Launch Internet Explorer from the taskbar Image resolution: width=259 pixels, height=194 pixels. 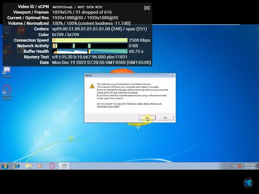pyautogui.click(x=17, y=166)
